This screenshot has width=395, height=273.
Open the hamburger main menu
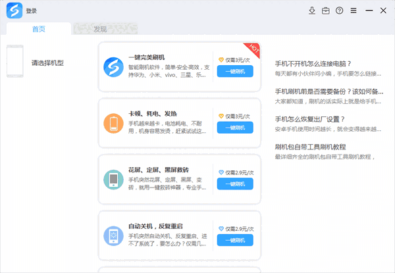click(x=354, y=11)
